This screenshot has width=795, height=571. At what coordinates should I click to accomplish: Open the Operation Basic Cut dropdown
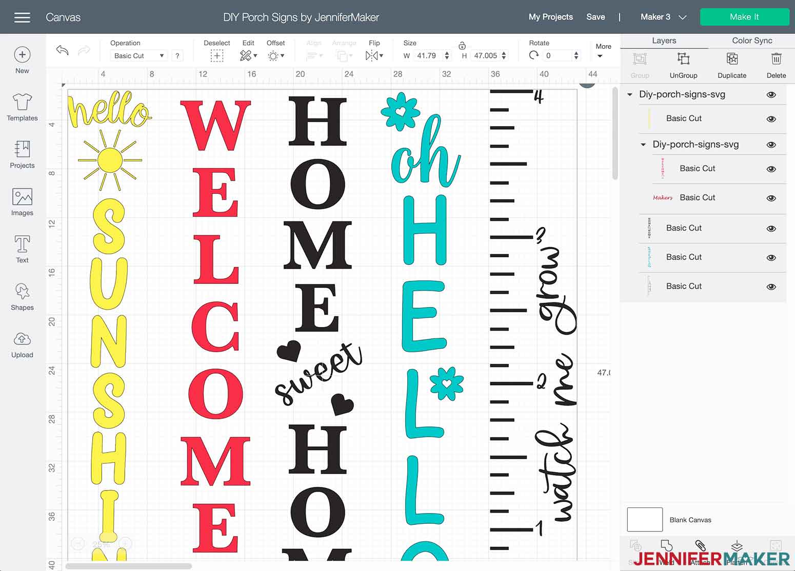click(x=139, y=56)
